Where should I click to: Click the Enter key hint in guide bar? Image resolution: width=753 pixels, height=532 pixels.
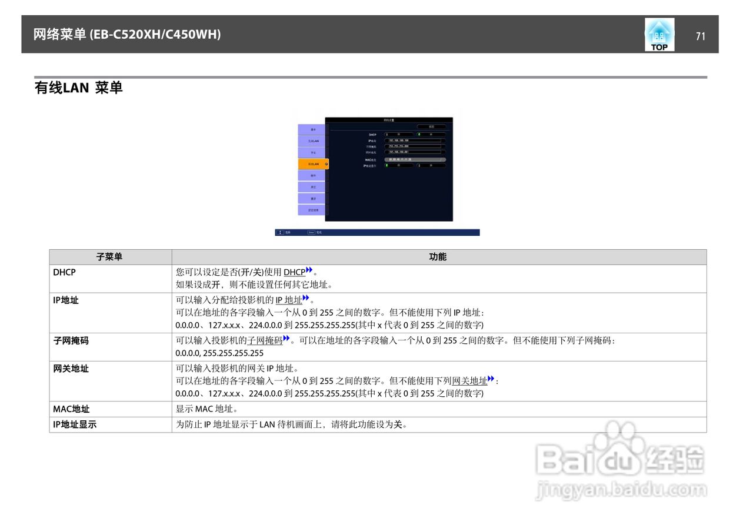pos(315,232)
